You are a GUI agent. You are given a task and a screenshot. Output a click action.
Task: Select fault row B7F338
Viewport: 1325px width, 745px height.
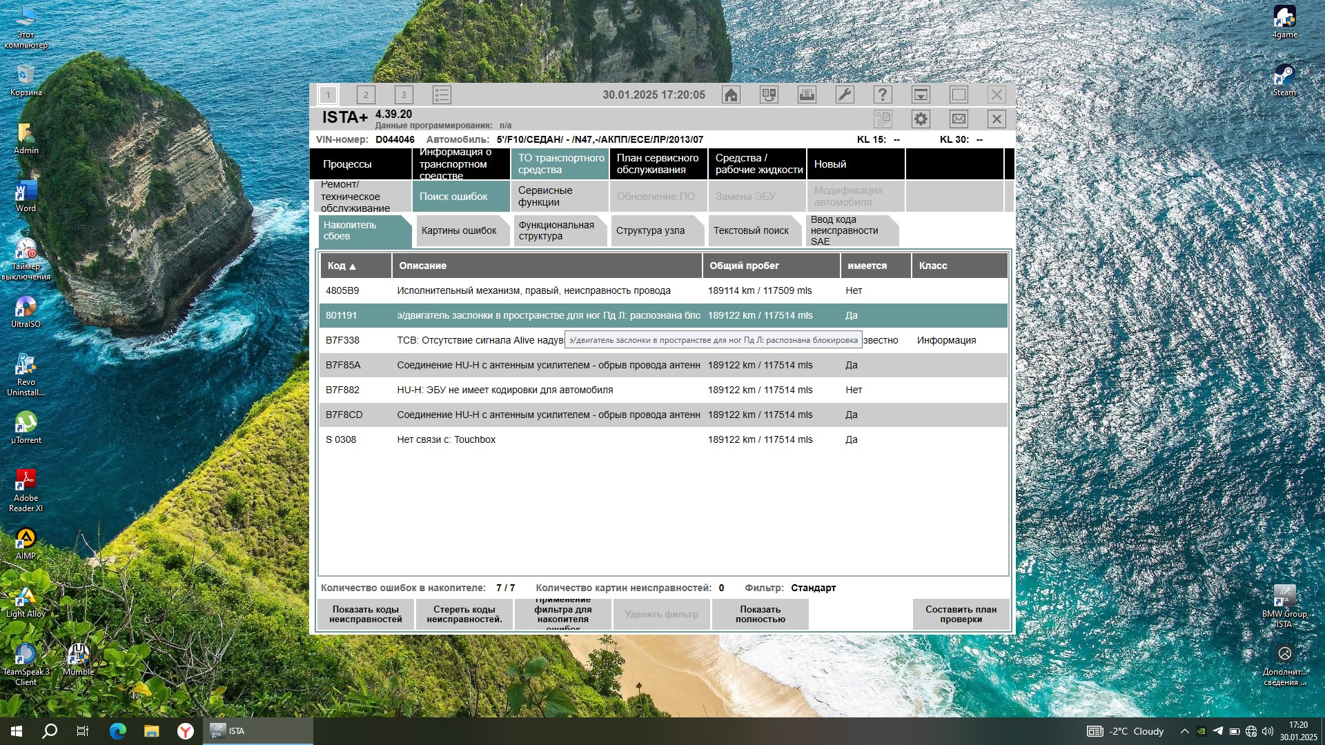pyautogui.click(x=664, y=340)
